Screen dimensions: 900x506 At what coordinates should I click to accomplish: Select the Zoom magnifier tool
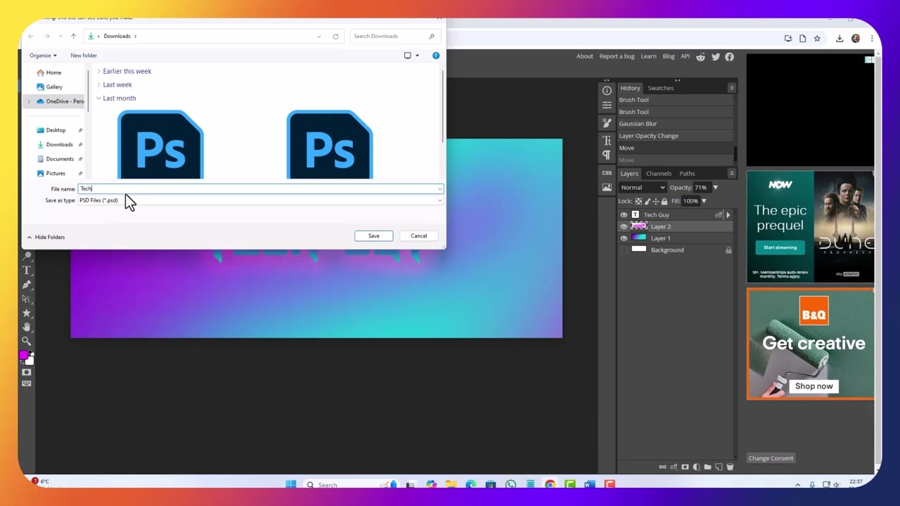point(27,341)
